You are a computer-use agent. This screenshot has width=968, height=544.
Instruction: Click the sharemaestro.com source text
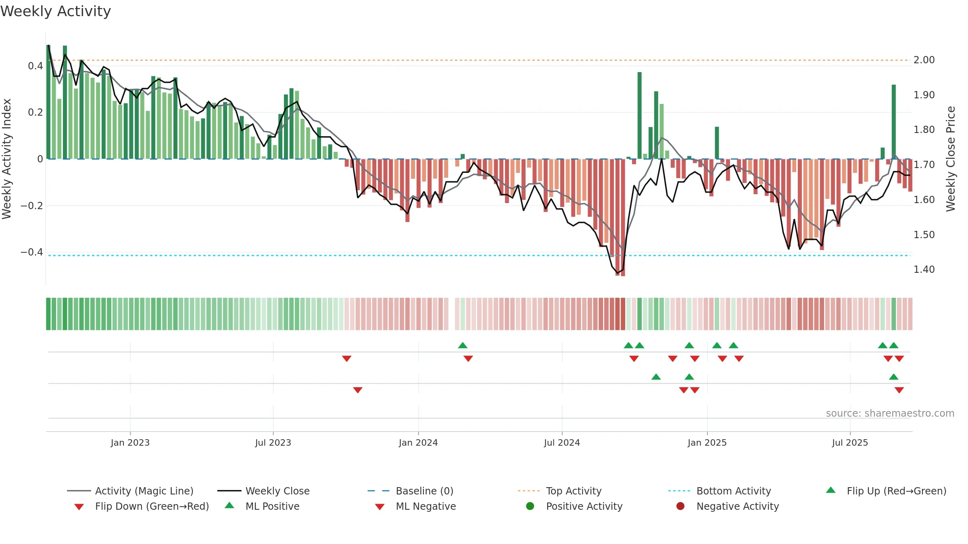(890, 413)
